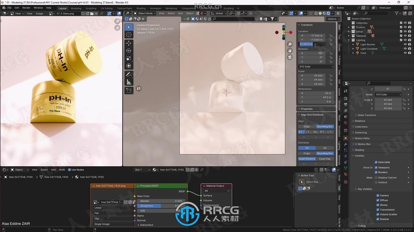Open the Linear interpolation dropdown on image node
The image size is (414, 232).
coord(112,208)
